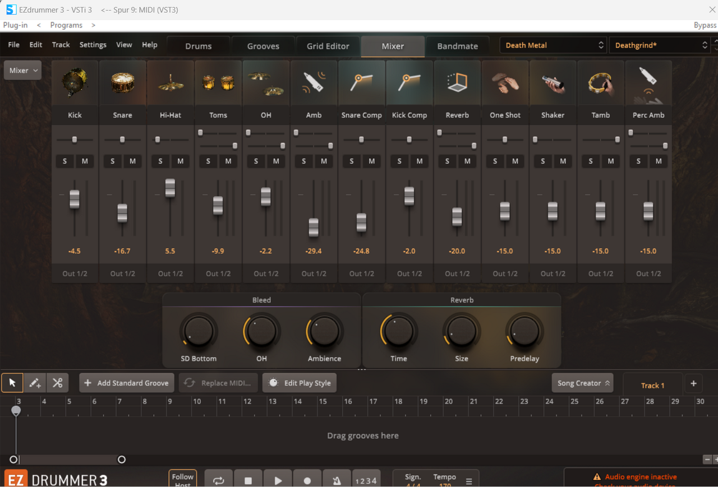Select the scissors cut tool

pyautogui.click(x=57, y=383)
